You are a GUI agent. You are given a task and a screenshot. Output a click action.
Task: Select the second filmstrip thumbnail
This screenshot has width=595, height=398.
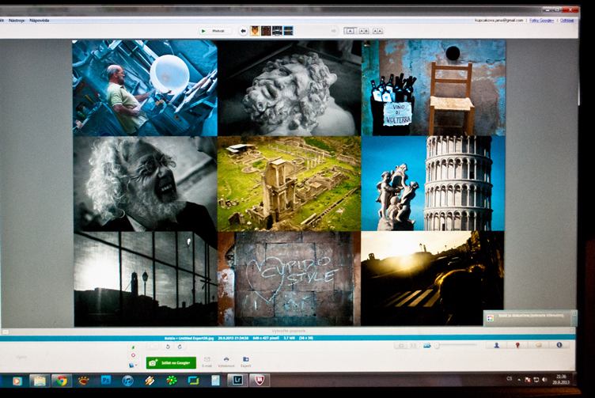tap(266, 31)
